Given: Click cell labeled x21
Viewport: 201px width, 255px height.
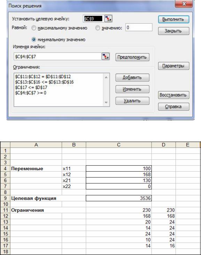Looking at the screenshot, I should (74, 180).
